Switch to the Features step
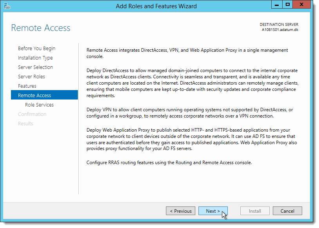 click(x=27, y=86)
